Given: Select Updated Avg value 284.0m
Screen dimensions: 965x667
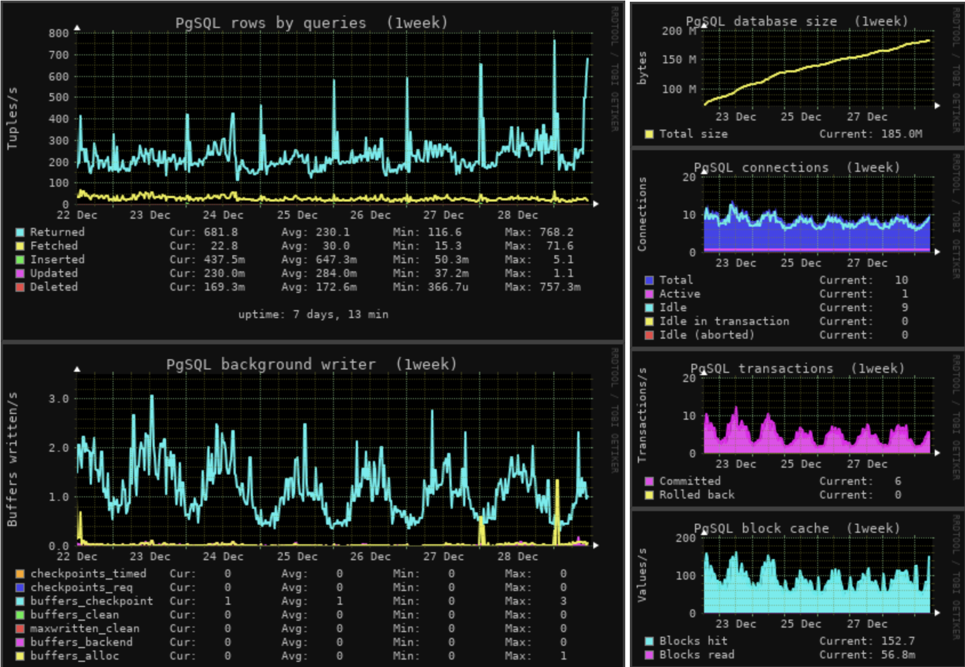Looking at the screenshot, I should pos(336,274).
